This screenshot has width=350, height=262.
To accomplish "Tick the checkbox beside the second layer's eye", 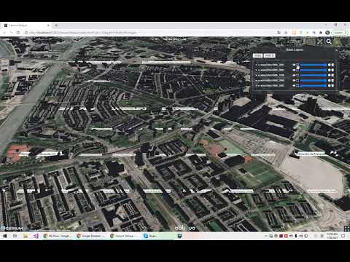I will click(x=297, y=70).
